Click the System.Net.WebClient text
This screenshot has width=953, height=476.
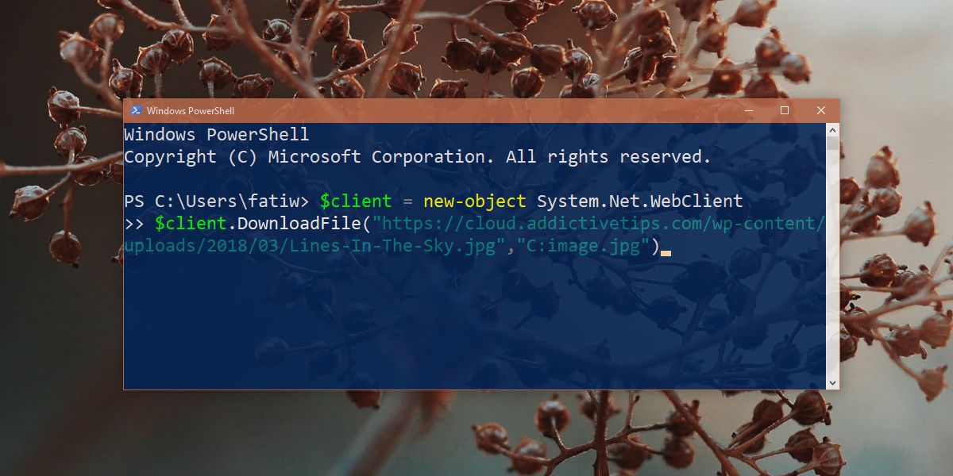point(639,202)
